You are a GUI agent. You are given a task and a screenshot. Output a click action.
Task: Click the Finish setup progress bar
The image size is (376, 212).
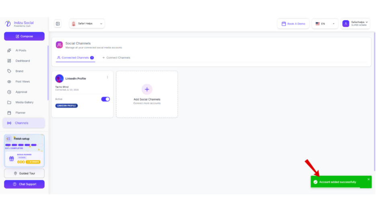tap(24, 145)
